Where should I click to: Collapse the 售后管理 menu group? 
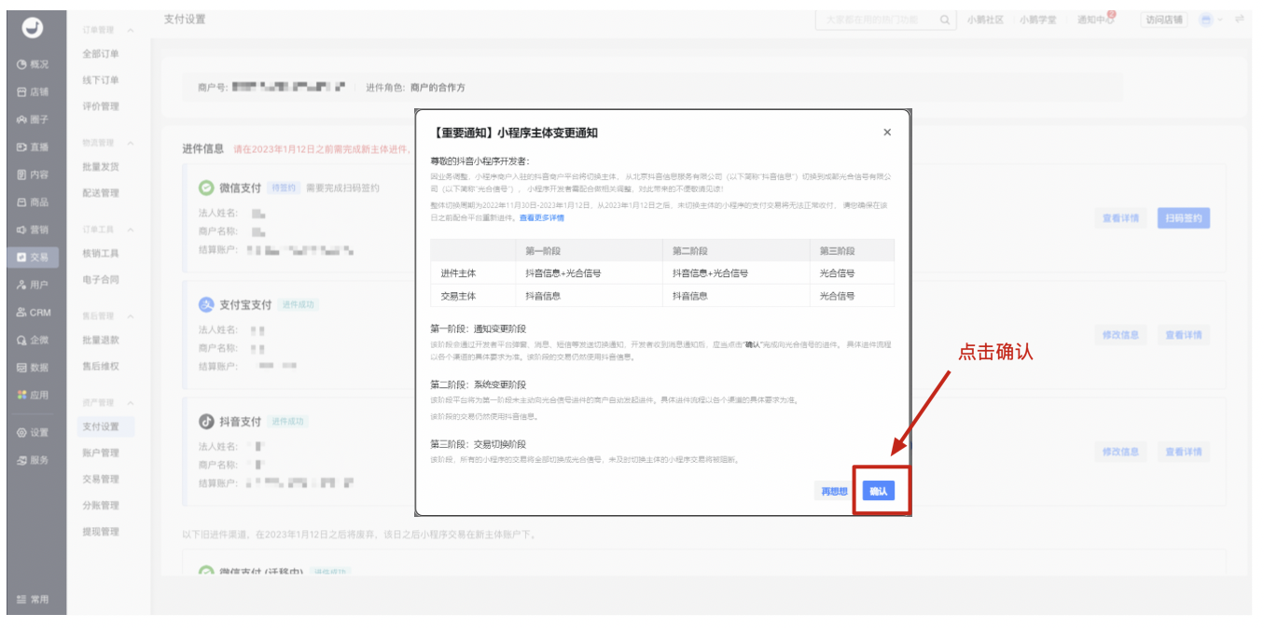(x=130, y=316)
